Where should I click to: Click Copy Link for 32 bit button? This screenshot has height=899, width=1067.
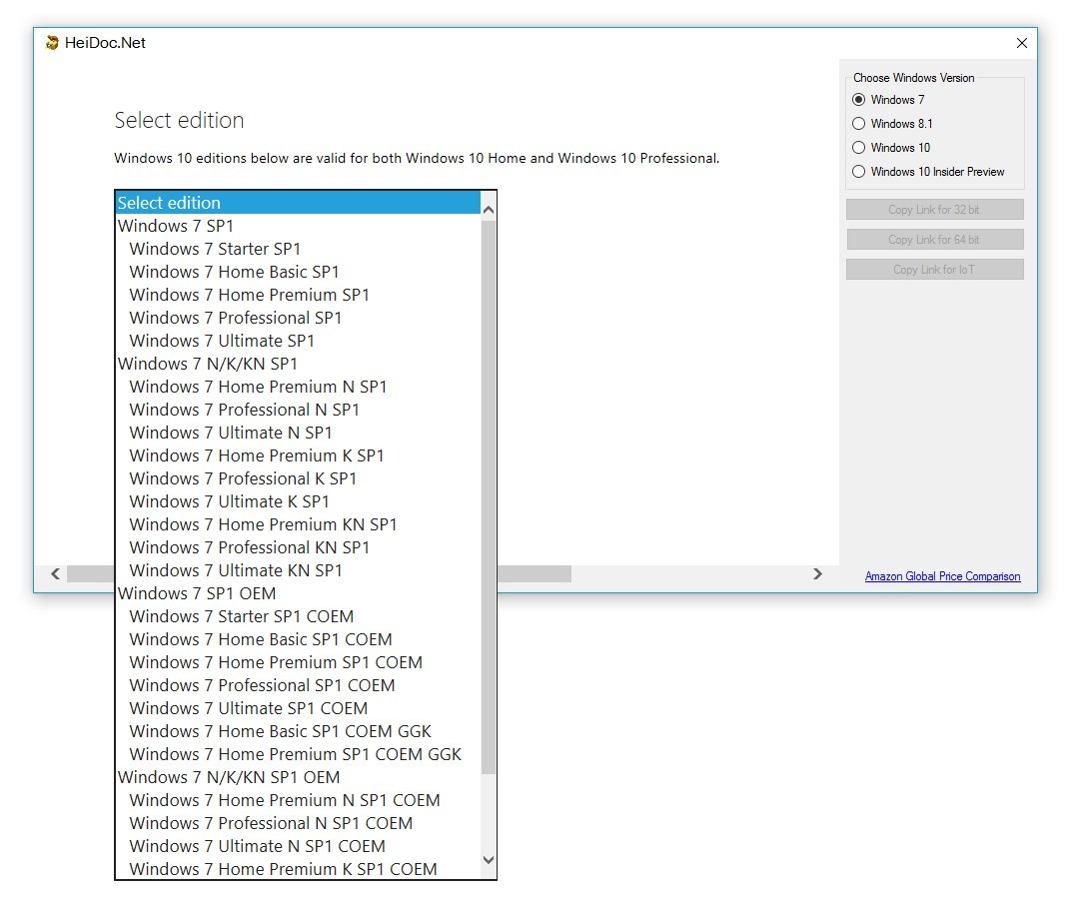click(934, 210)
